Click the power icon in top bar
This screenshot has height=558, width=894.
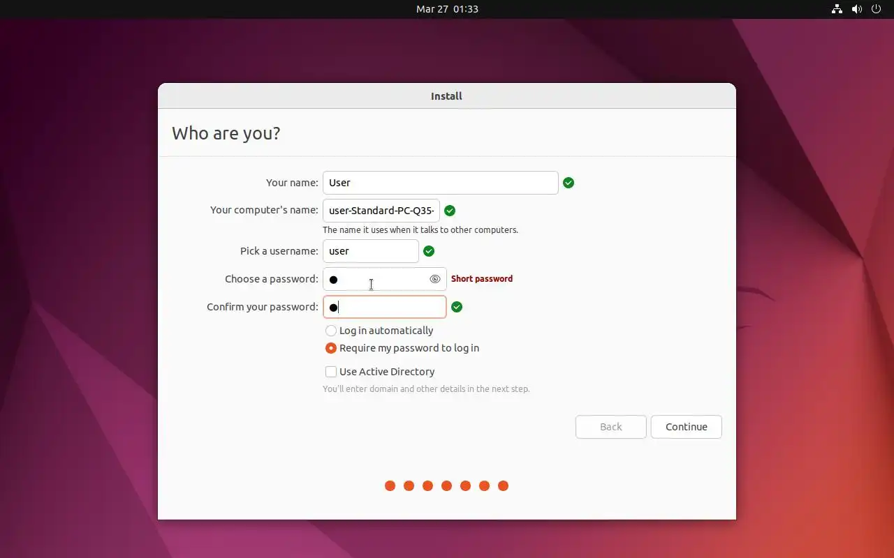coord(877,9)
